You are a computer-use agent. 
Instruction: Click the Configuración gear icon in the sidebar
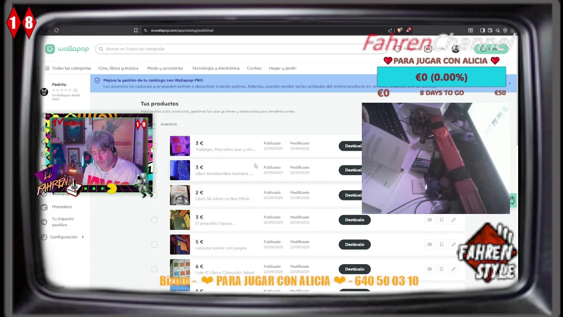click(44, 237)
